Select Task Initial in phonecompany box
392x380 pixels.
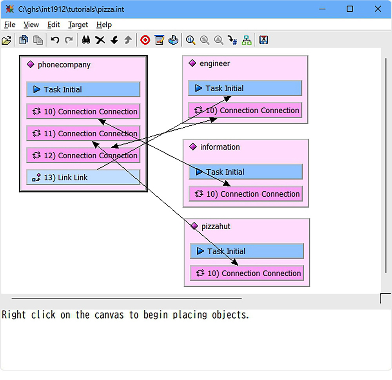pos(83,89)
